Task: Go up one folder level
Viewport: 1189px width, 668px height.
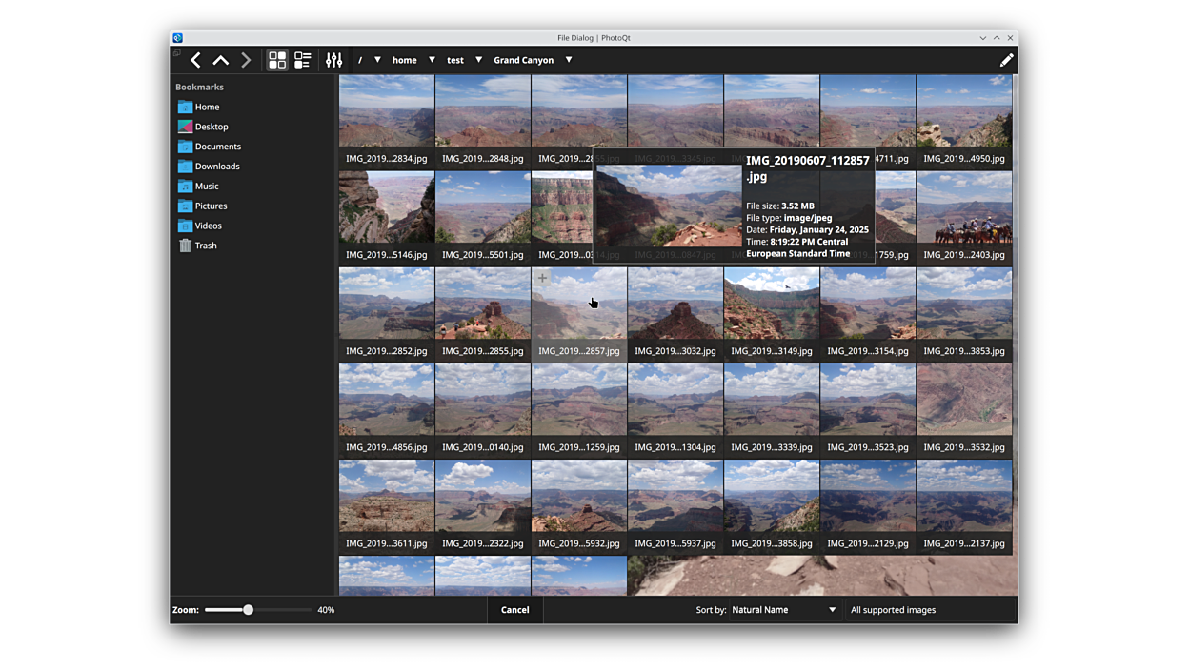Action: 220,60
